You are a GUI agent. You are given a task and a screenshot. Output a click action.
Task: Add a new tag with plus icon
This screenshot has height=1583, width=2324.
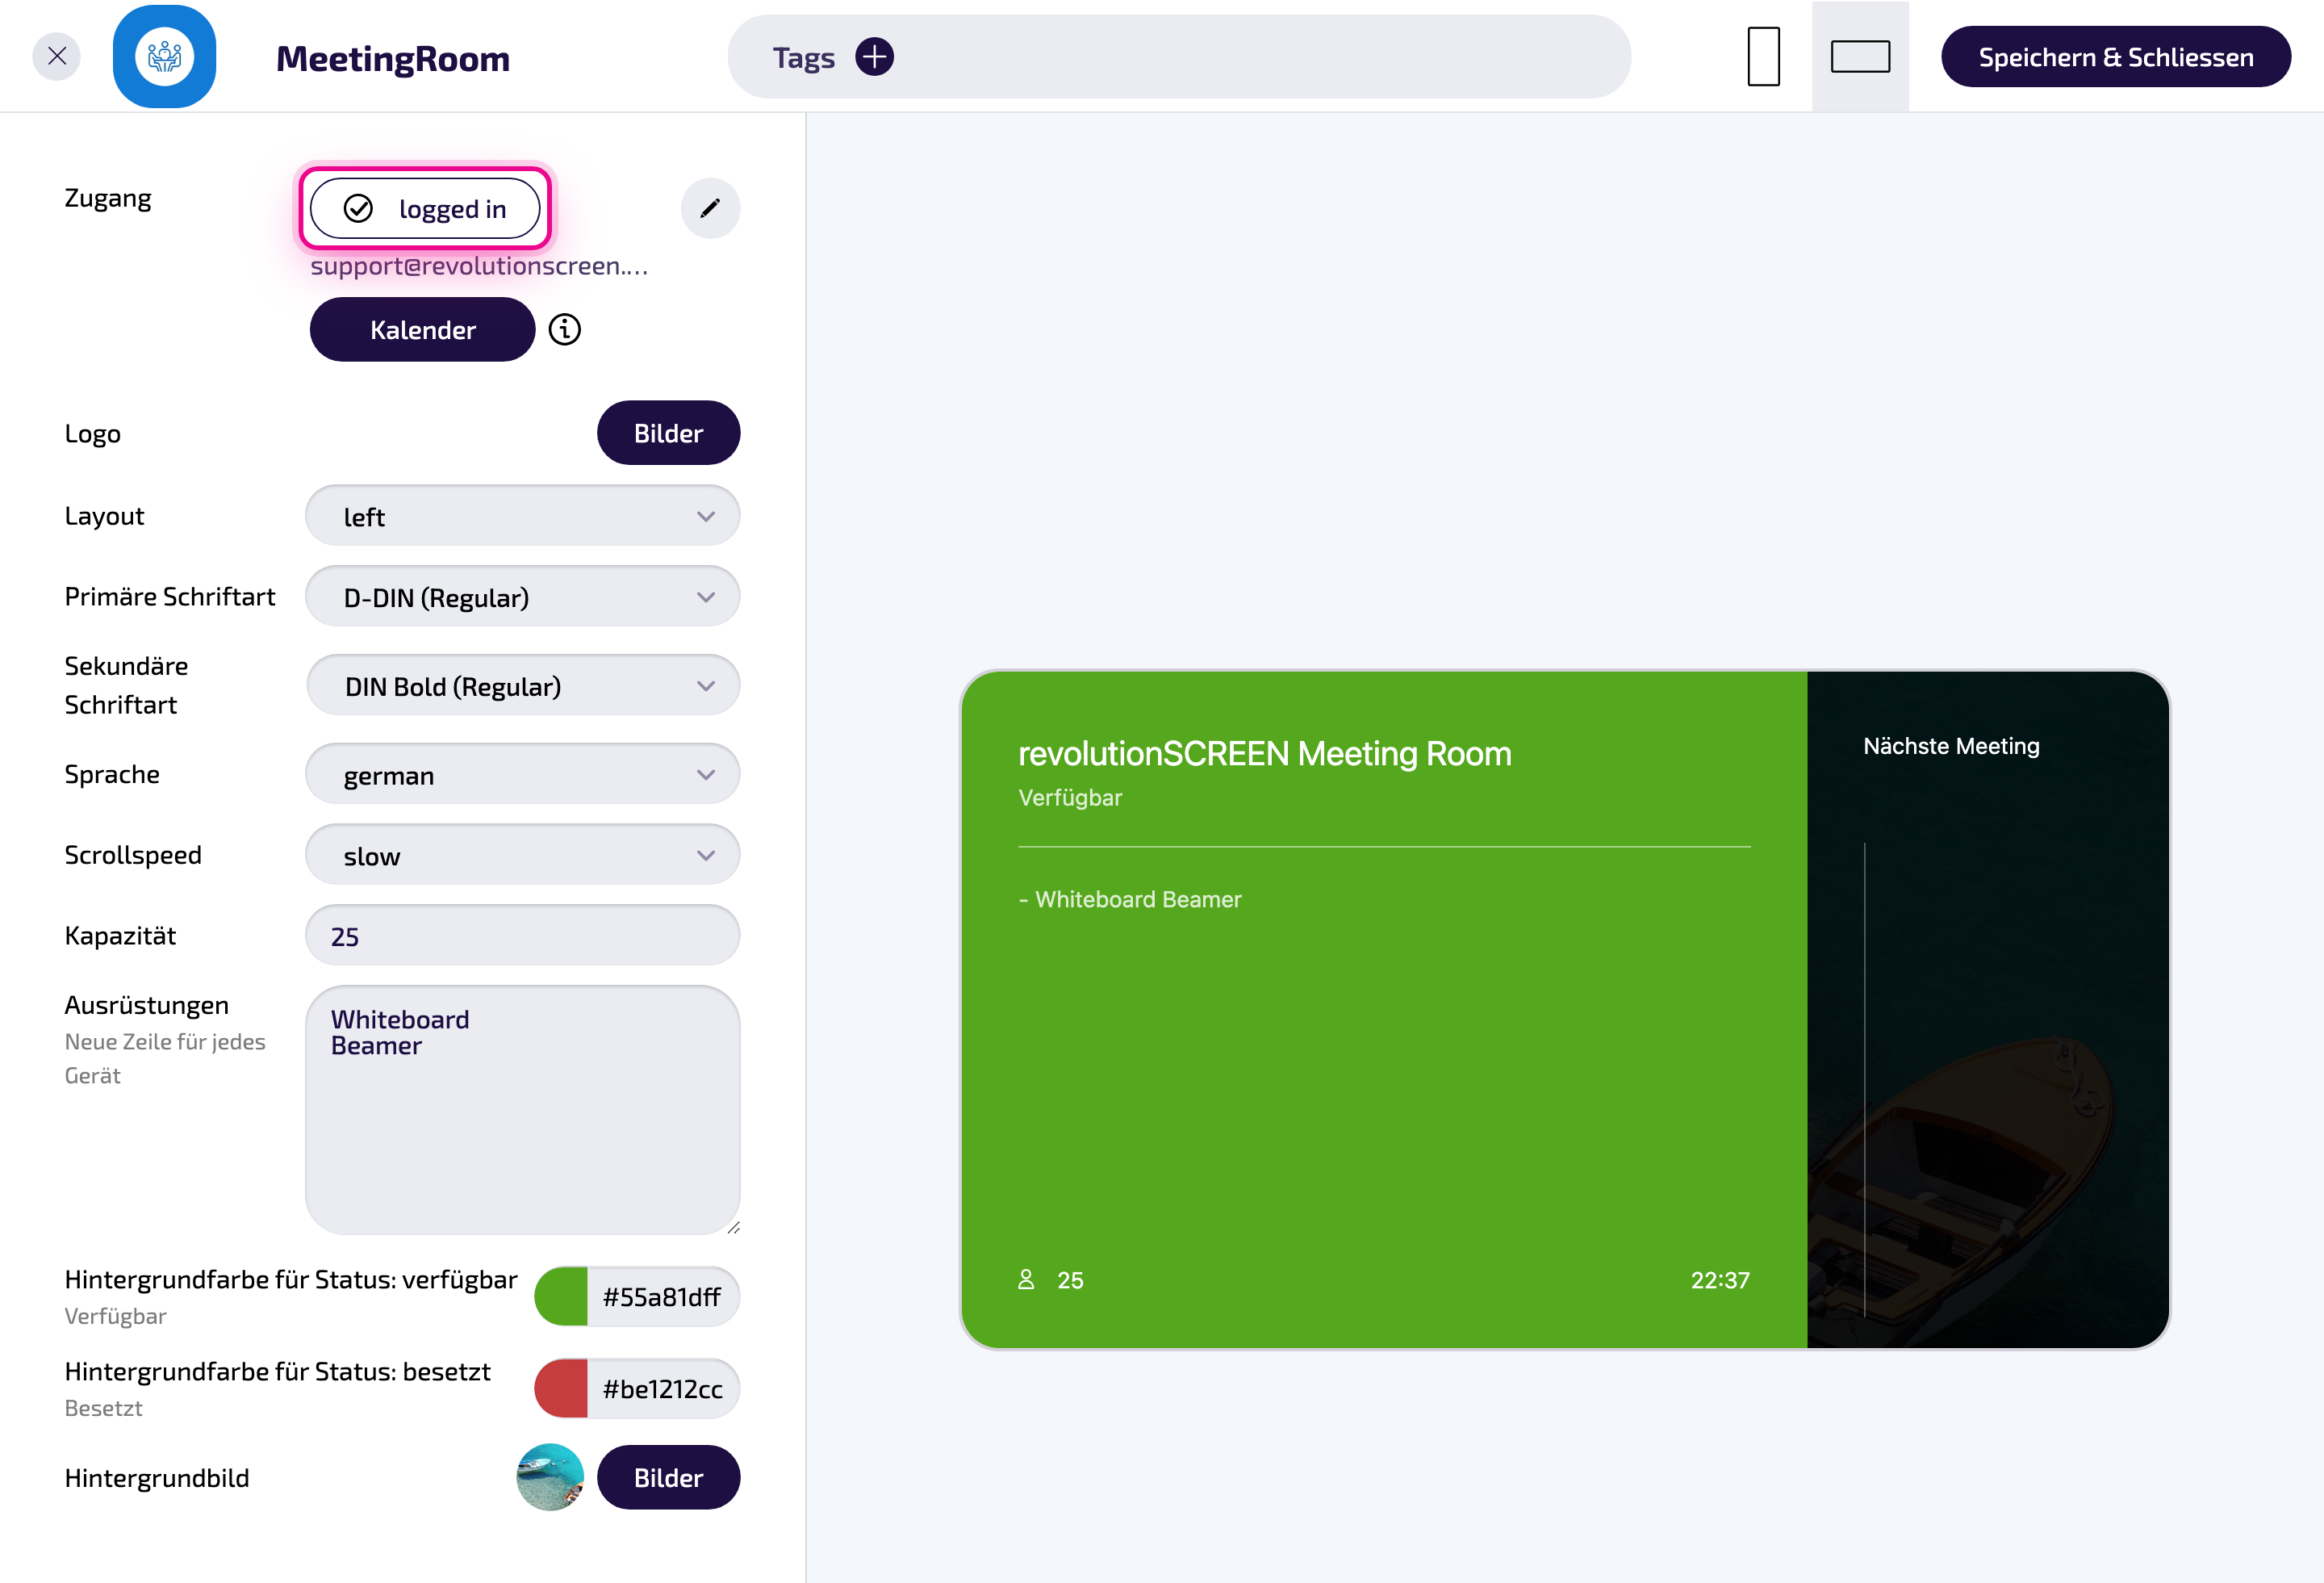[875, 57]
